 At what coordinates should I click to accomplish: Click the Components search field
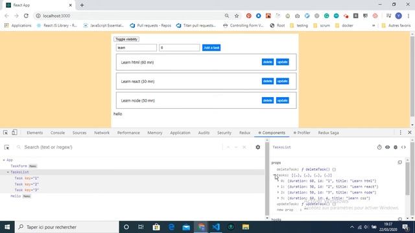coord(119,147)
